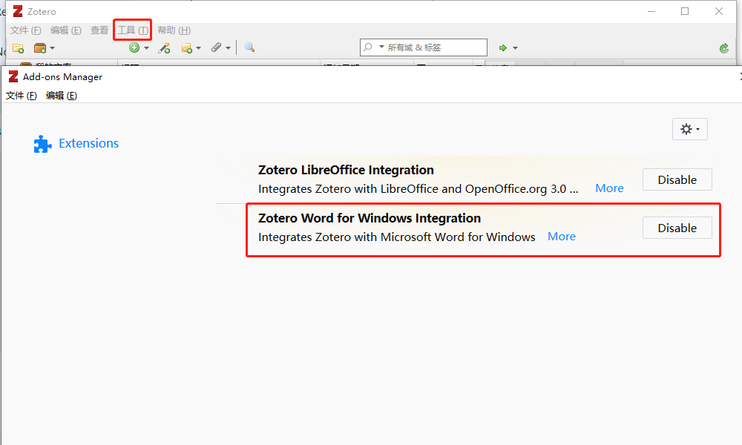This screenshot has height=445, width=742.
Task: Select Zotero Word for Windows Integration title
Action: click(x=370, y=218)
